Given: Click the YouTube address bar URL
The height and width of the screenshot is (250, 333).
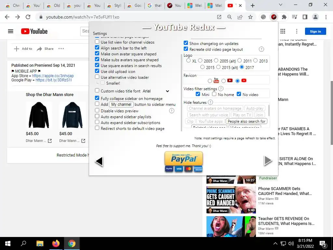Looking at the screenshot, I should pyautogui.click(x=82, y=17).
